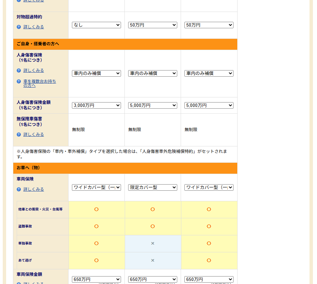This screenshot has height=284, width=317.
Task: Open 対物超過特約 50万円 dropdown in last plan column
Action: tap(209, 25)
